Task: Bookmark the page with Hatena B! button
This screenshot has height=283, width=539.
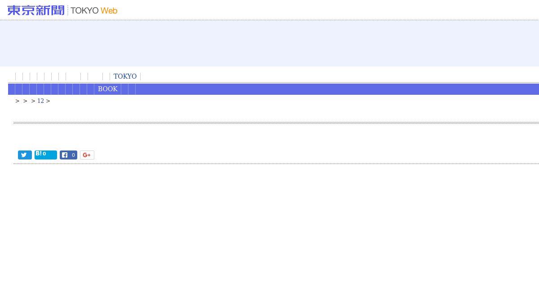Action: click(45, 155)
